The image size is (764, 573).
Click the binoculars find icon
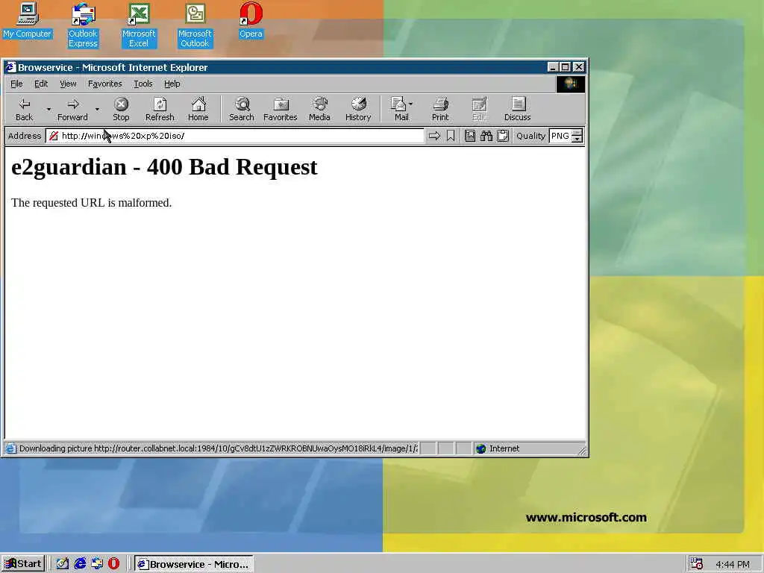pyautogui.click(x=486, y=136)
